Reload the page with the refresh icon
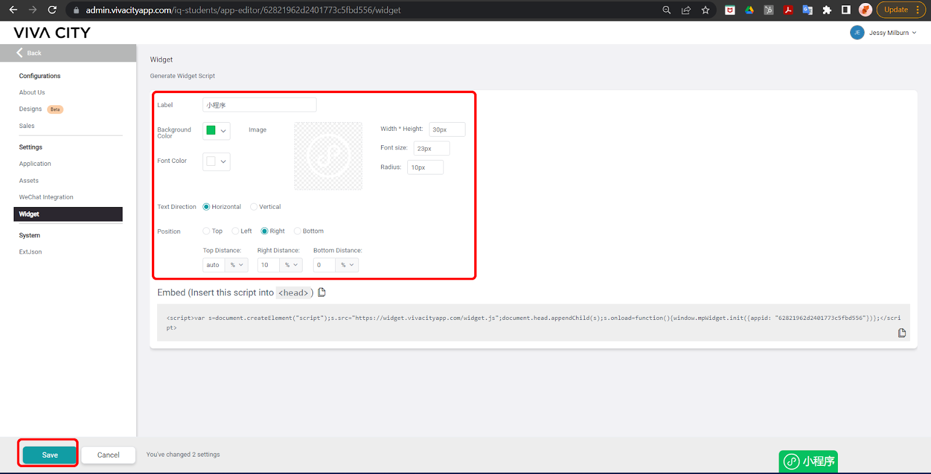 pyautogui.click(x=52, y=10)
